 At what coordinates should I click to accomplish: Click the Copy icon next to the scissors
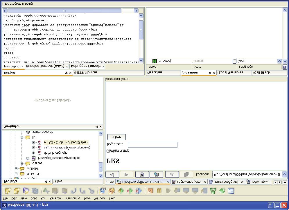55,191
